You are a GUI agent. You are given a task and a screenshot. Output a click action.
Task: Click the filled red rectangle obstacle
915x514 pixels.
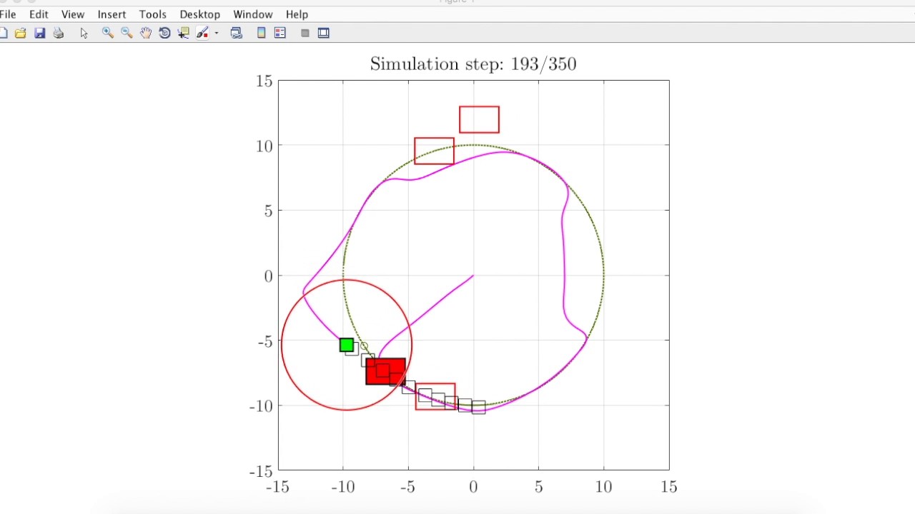[x=385, y=371]
